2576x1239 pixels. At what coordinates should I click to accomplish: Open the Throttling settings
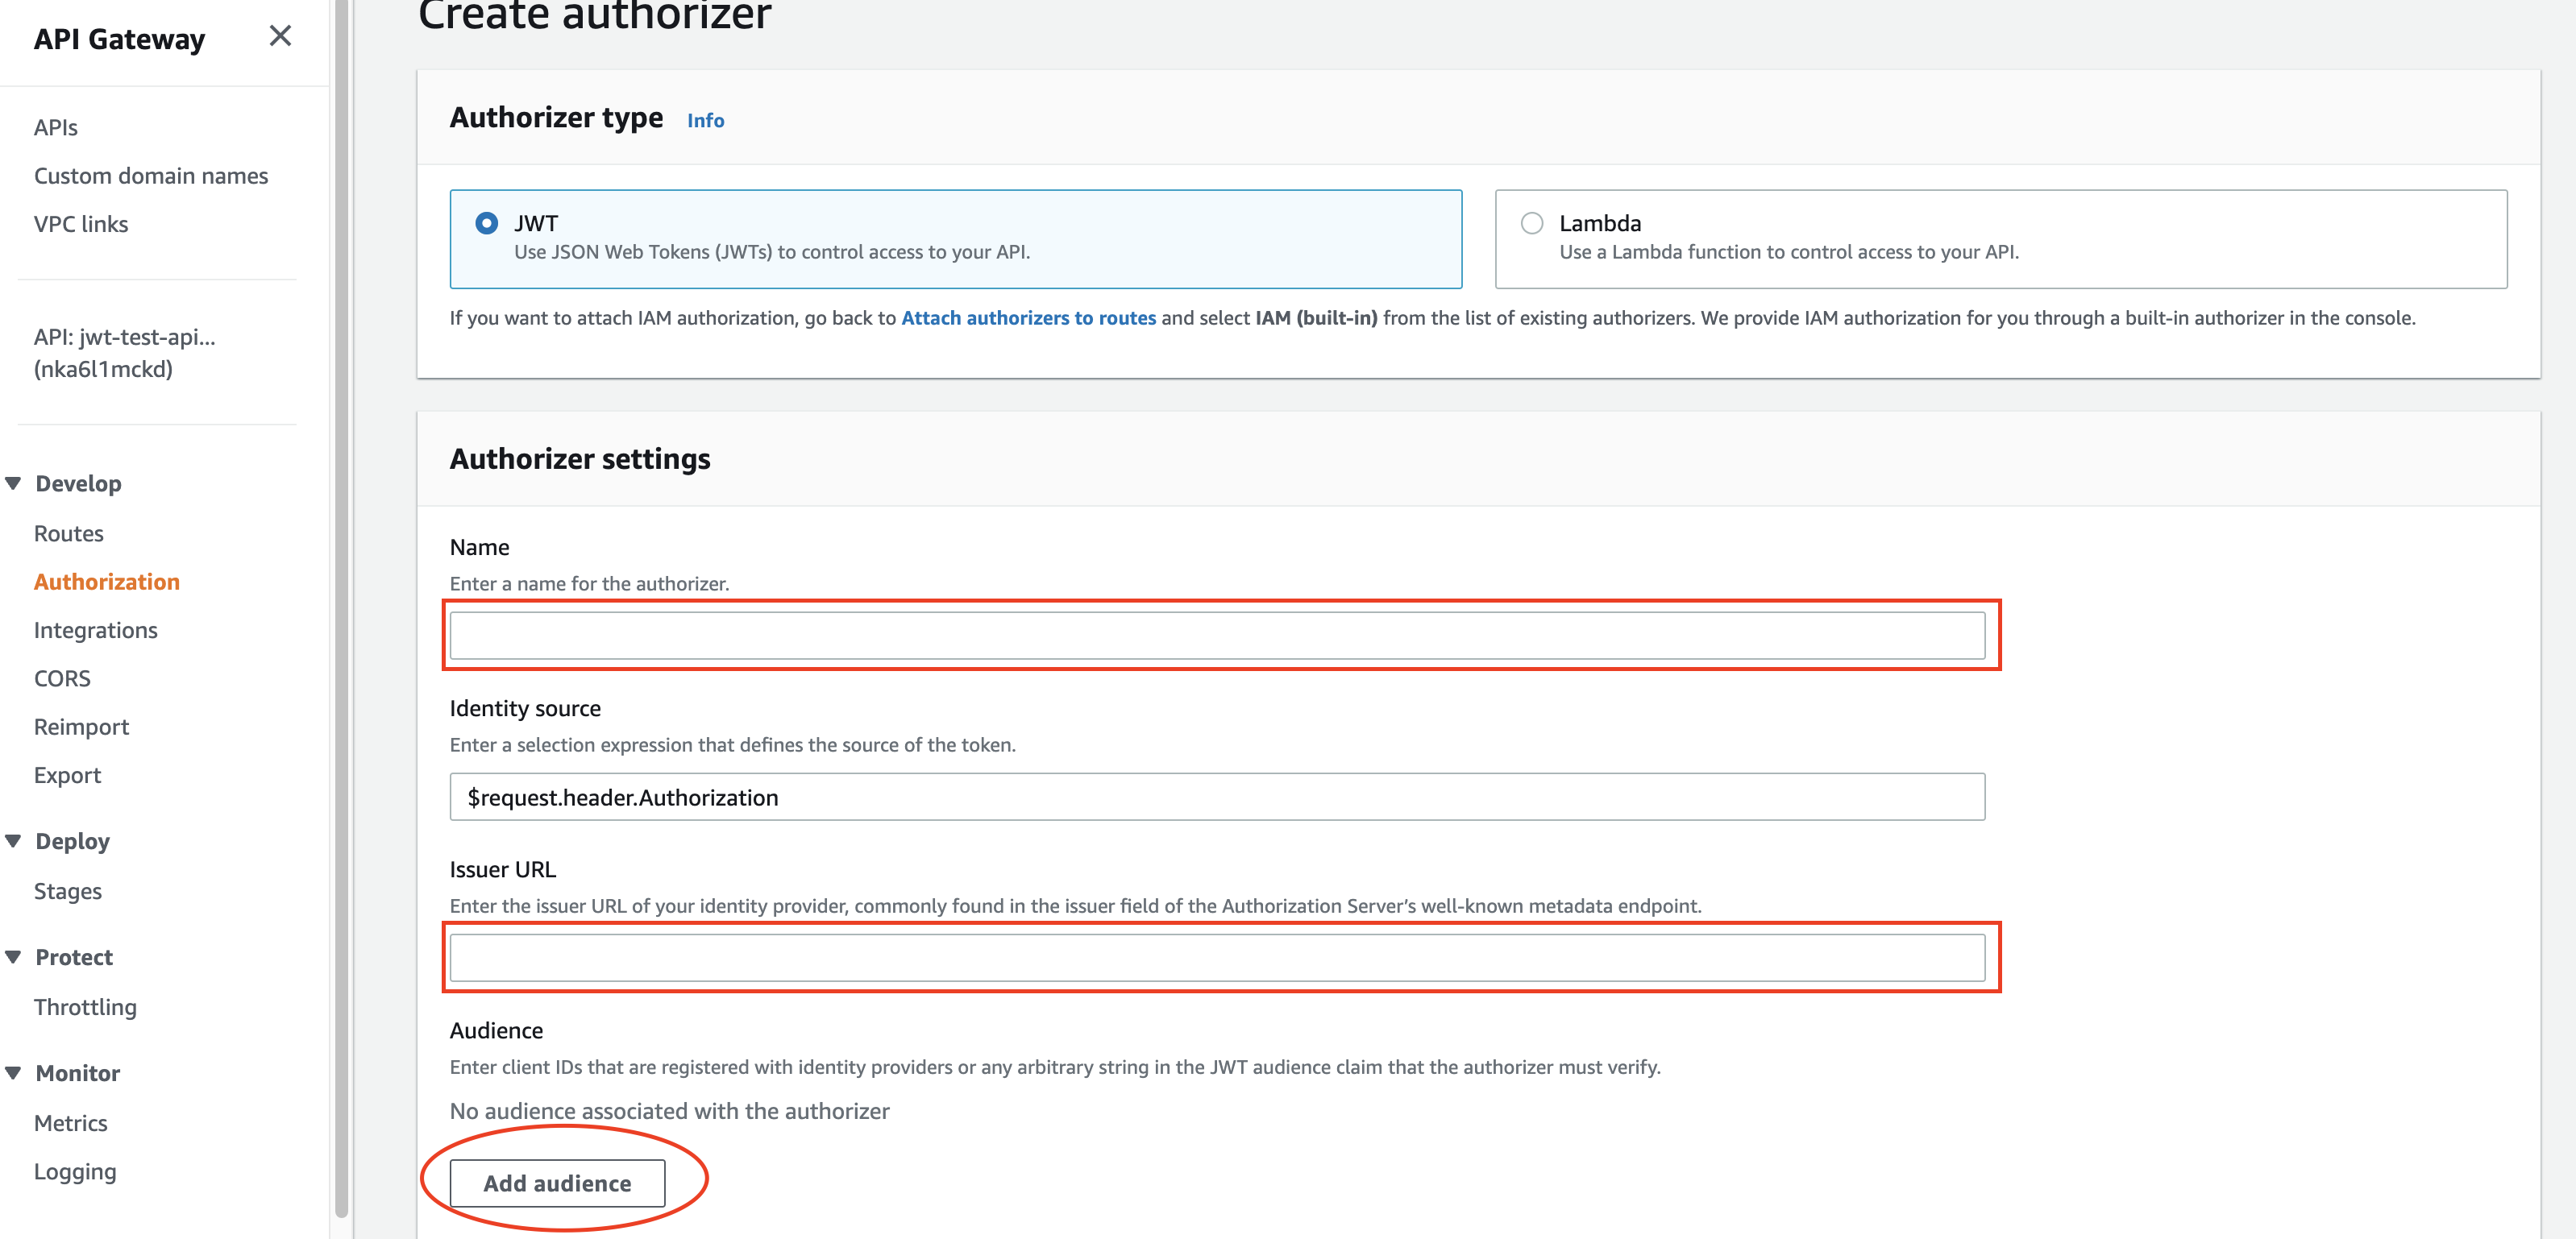[85, 1006]
